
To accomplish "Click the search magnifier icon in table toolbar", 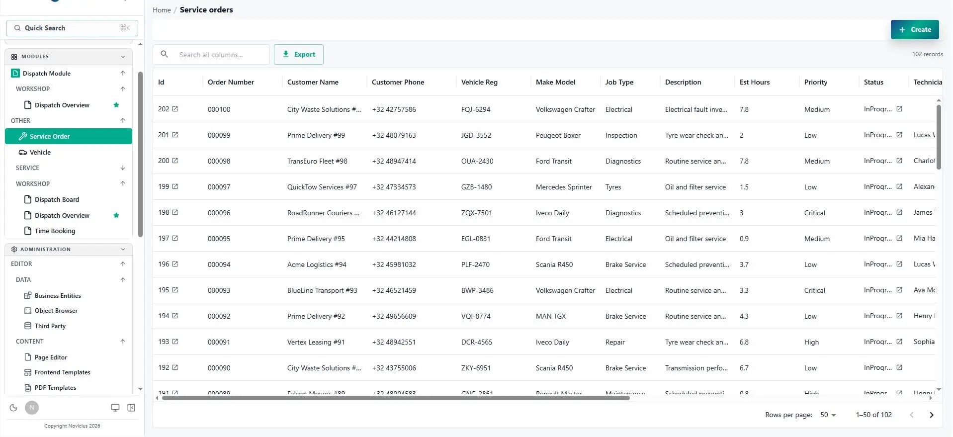I will pyautogui.click(x=165, y=54).
